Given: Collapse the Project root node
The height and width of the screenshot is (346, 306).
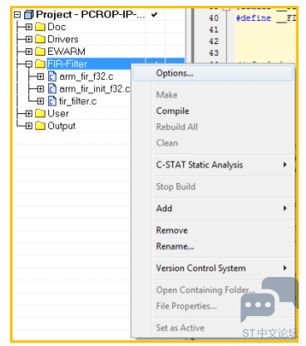Looking at the screenshot, I should click(17, 14).
